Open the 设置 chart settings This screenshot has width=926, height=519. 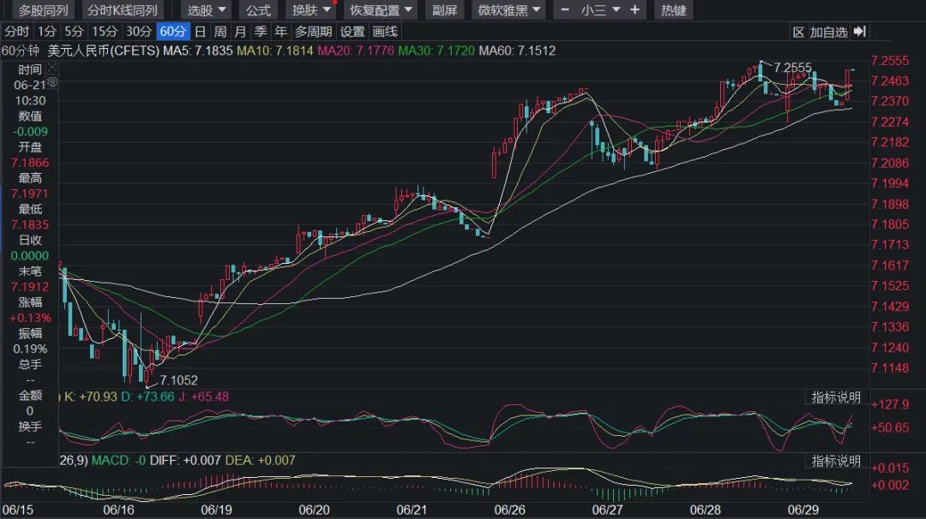(352, 32)
